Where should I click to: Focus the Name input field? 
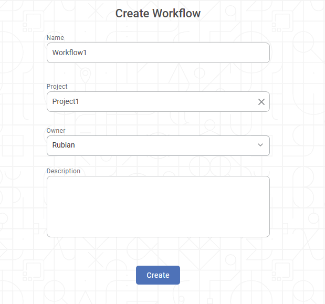[x=158, y=53]
